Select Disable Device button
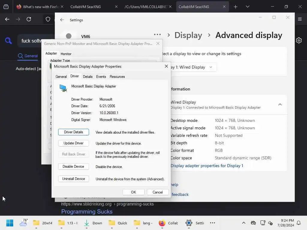Screen dimensions: 307x230 pos(73,167)
